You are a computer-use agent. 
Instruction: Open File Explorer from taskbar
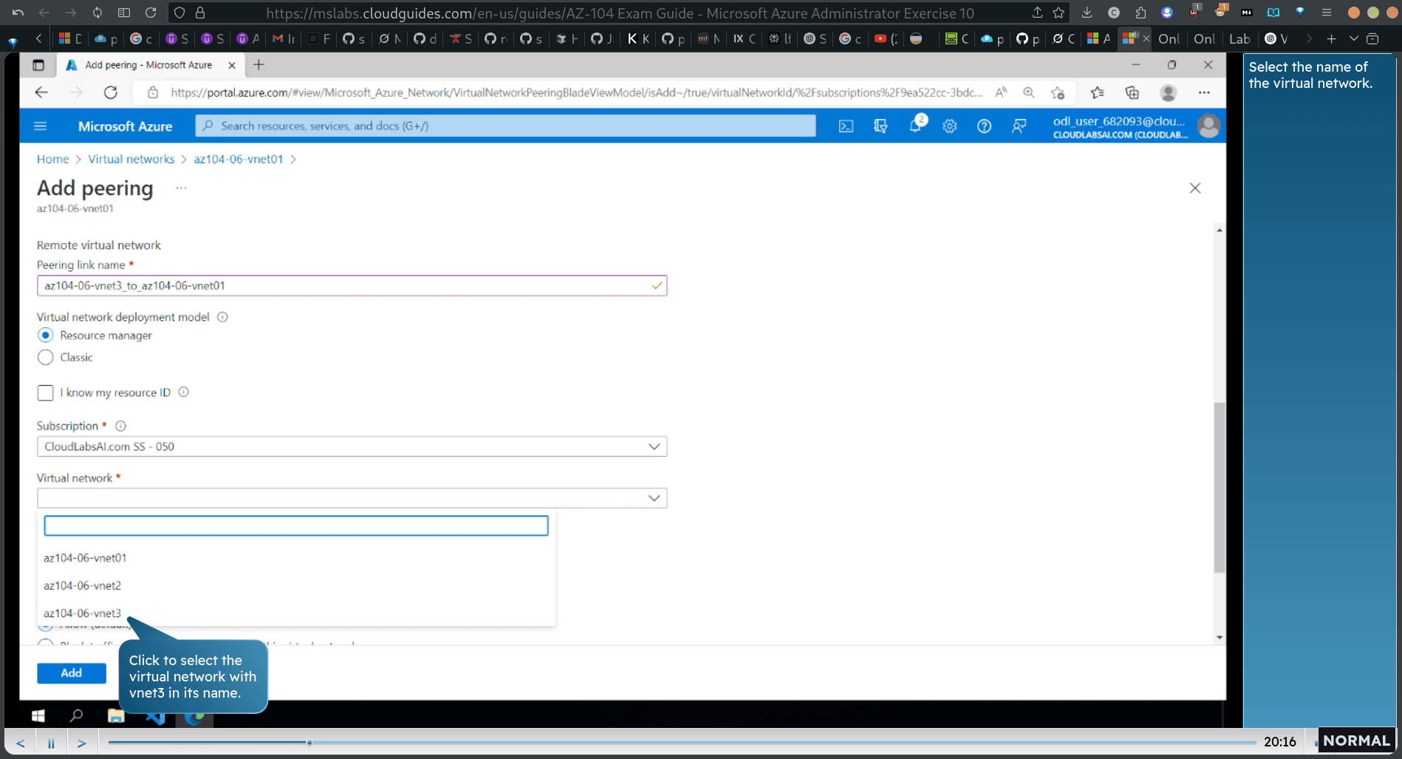point(116,715)
